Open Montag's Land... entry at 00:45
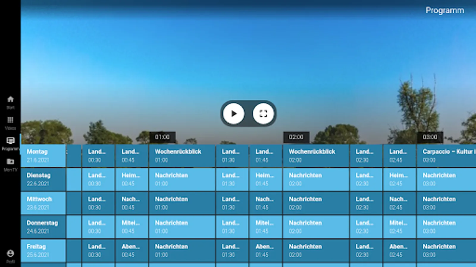This screenshot has width=476, height=267. tap(132, 156)
